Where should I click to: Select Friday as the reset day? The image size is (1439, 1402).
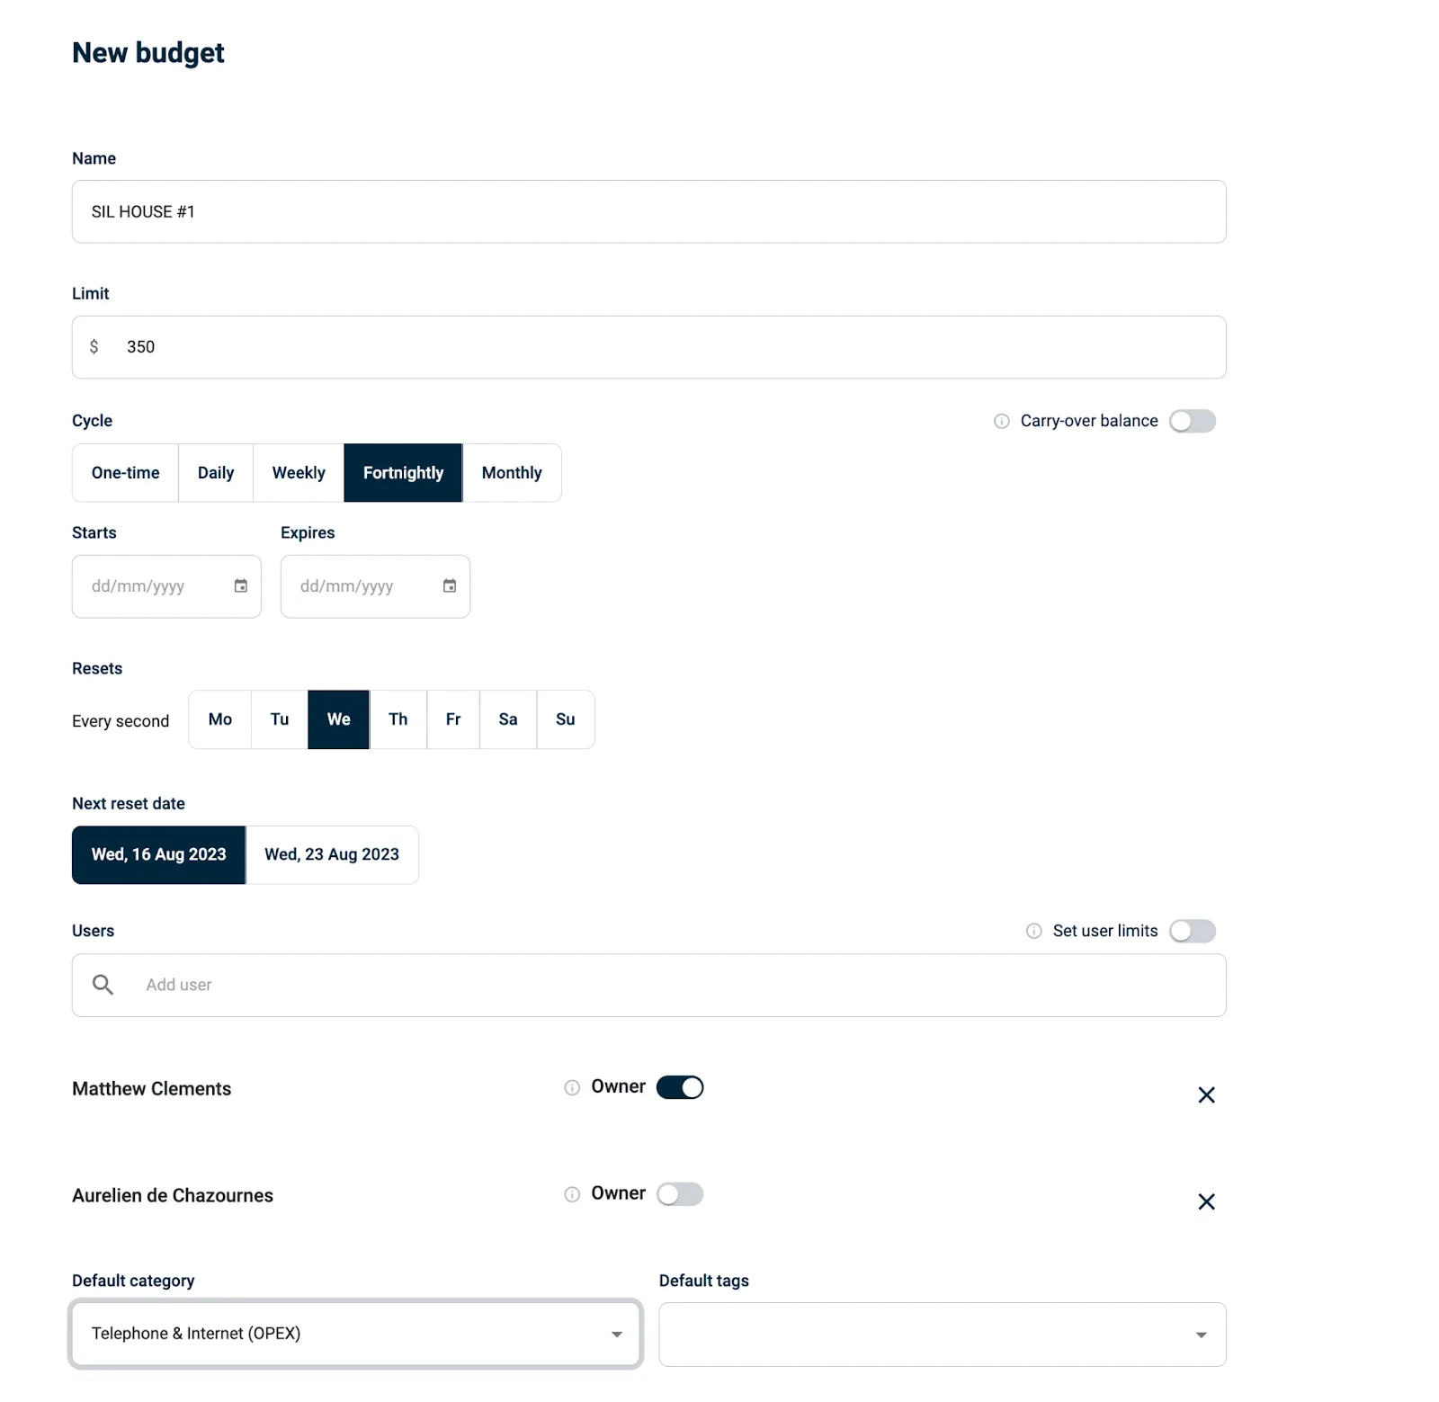(x=452, y=719)
